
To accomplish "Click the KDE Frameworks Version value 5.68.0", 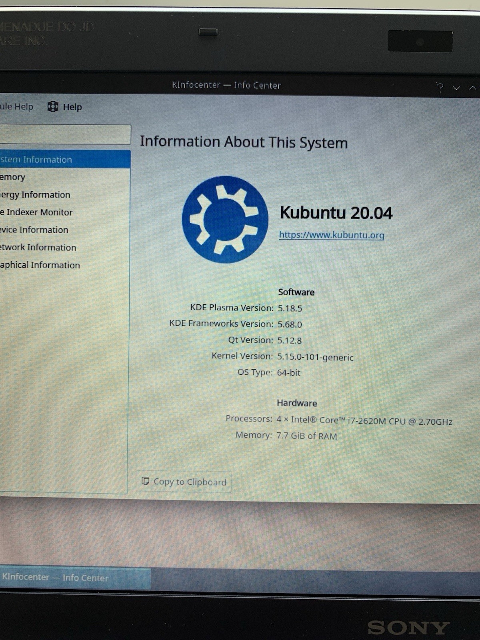I will pyautogui.click(x=290, y=324).
